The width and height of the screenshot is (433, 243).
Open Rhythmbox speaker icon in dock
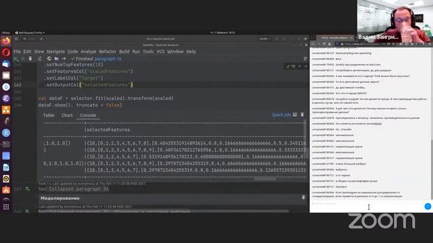coord(6,178)
